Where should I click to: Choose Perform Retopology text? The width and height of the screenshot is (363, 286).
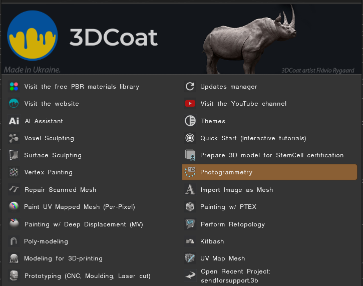pyautogui.click(x=233, y=224)
